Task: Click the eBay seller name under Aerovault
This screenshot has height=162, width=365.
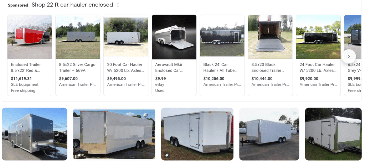Action: pyautogui.click(x=160, y=84)
